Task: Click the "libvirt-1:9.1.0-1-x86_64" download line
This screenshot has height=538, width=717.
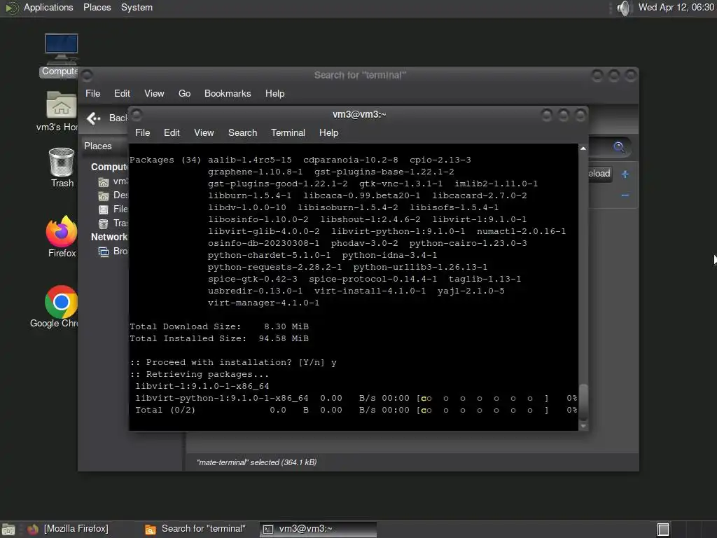Action: click(202, 386)
